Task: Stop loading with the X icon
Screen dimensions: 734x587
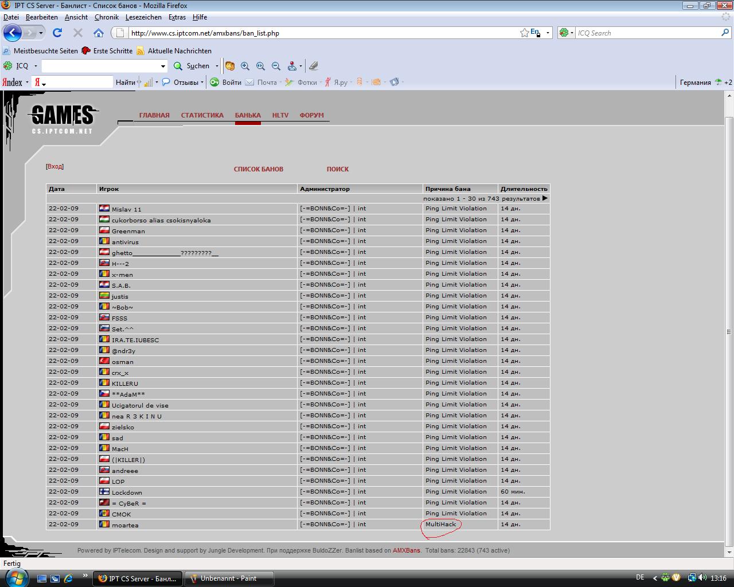Action: tap(78, 33)
